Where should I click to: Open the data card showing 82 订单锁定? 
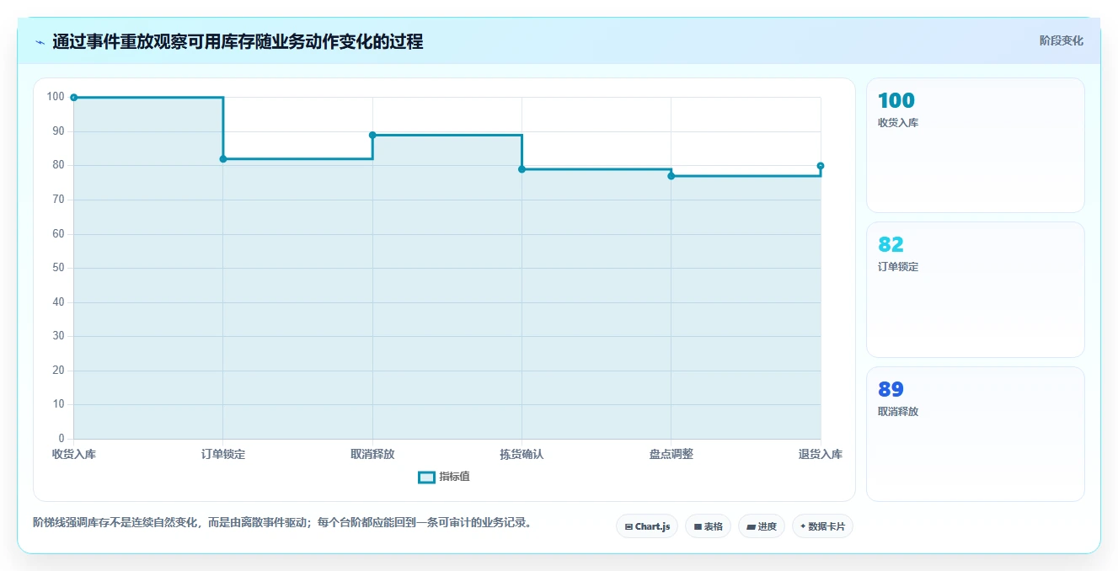[x=975, y=290]
